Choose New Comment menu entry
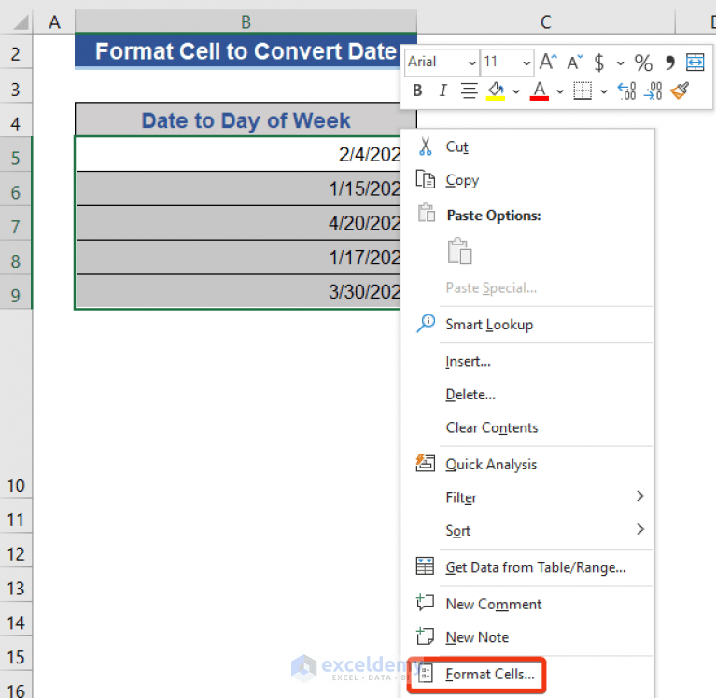Screen dimensions: 716x698 click(x=527, y=604)
